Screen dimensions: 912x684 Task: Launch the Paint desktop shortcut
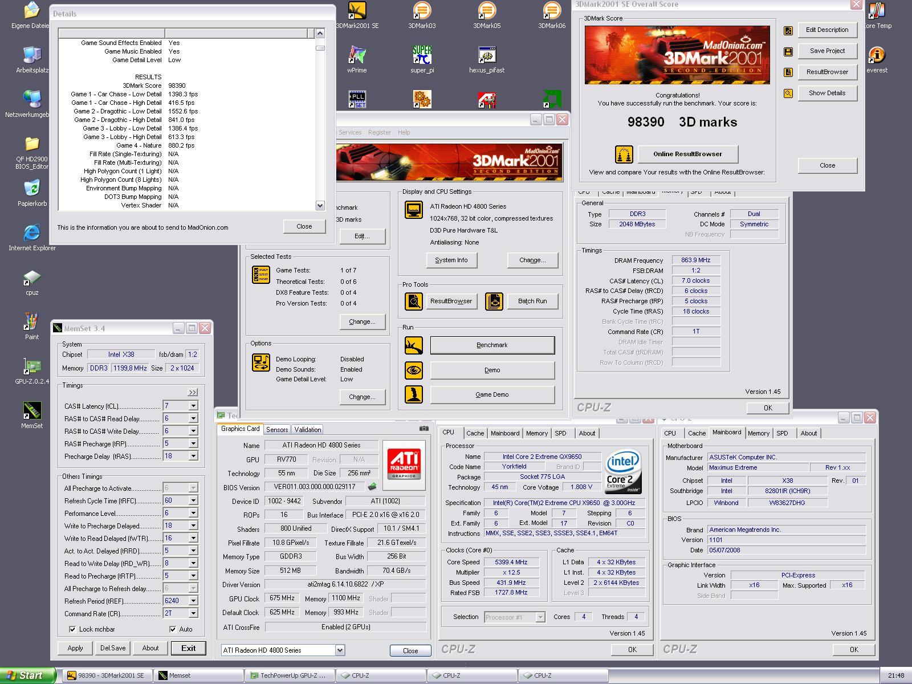(x=32, y=327)
